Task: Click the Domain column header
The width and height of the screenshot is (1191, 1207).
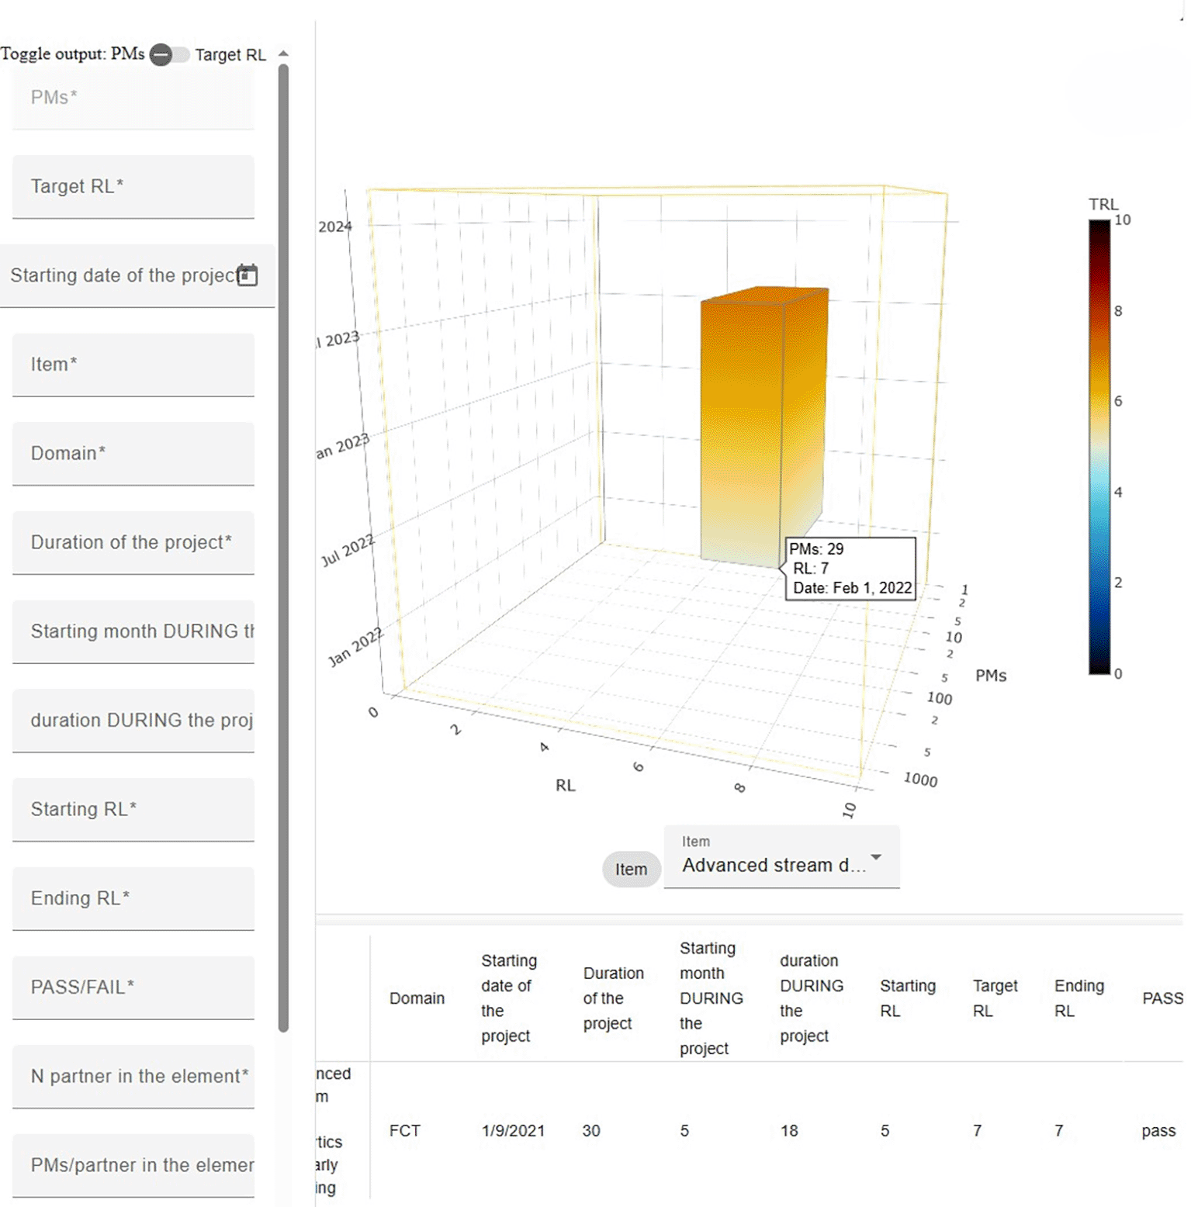Action: click(x=417, y=998)
